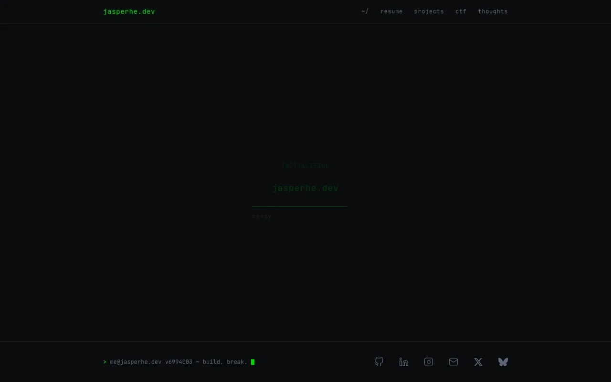Open the Bluesky butterfly icon
The height and width of the screenshot is (382, 611).
click(503, 362)
